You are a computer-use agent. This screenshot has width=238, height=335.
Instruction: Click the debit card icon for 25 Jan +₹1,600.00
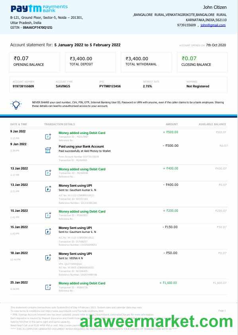(48, 287)
